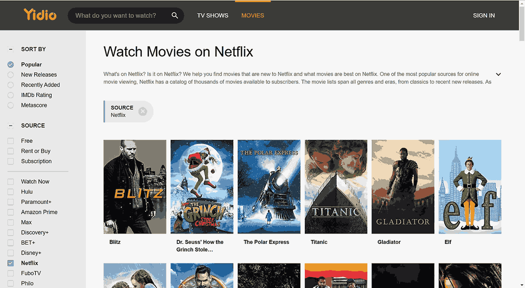Select the New Releases sort option
The height and width of the screenshot is (288, 525).
click(x=11, y=75)
